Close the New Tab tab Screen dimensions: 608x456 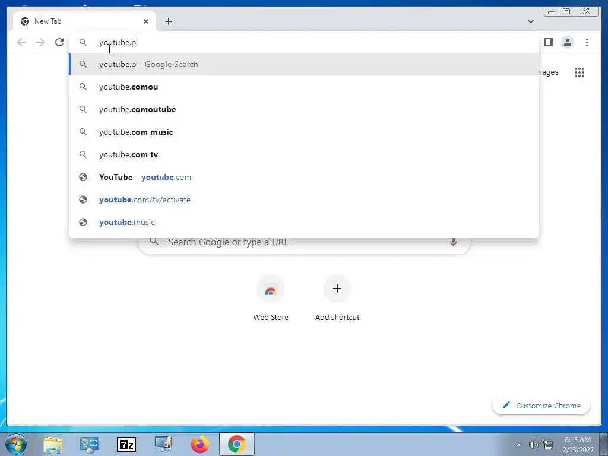[146, 21]
